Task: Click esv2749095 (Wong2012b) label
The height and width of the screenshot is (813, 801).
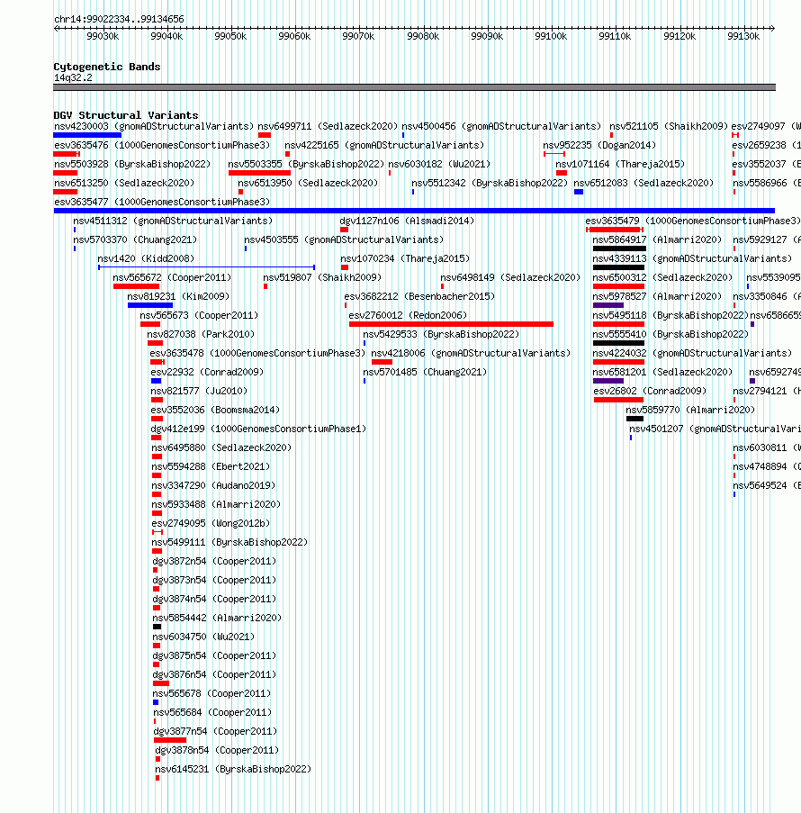Action: (x=211, y=523)
